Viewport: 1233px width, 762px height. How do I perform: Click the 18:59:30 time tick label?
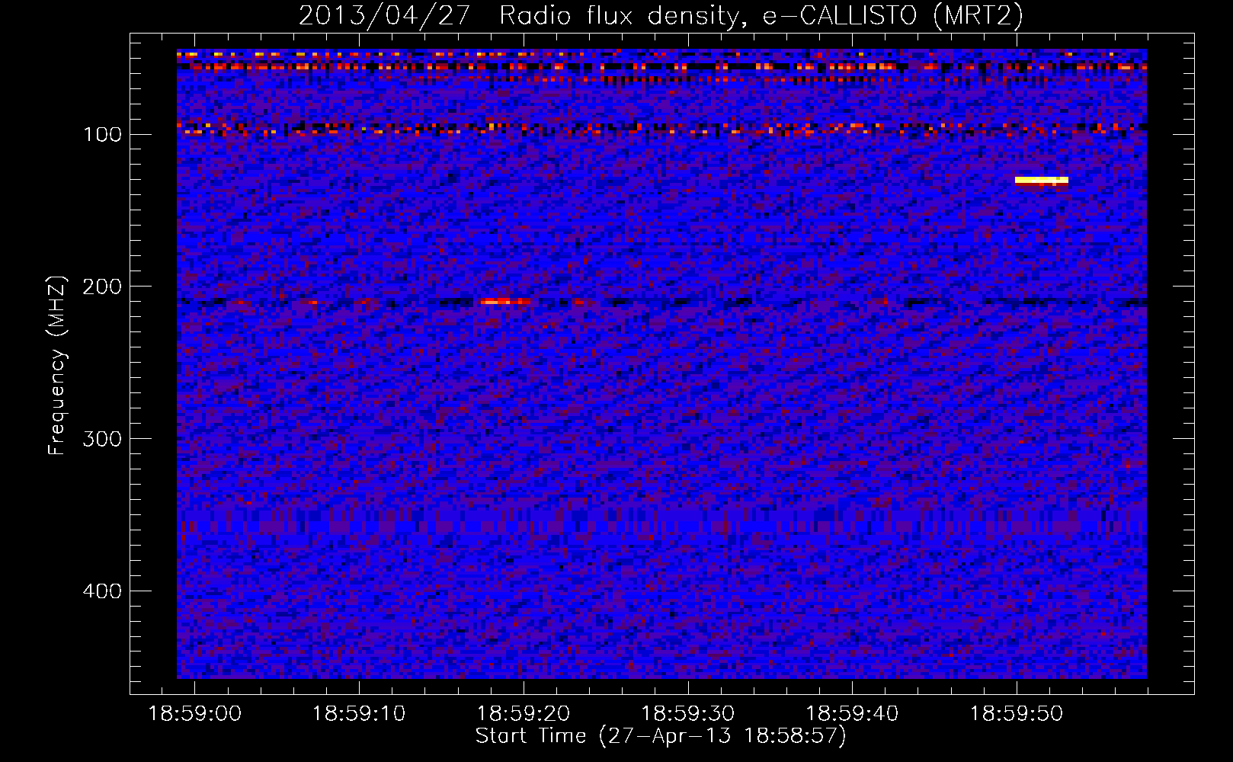(x=688, y=714)
